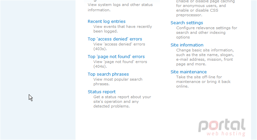257x140 pixels.
Task: Open Top 'page not found' errors link
Action: pyautogui.click(x=116, y=57)
